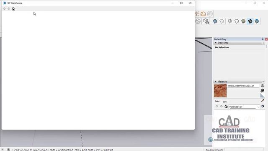Switch to Hidden Line face style
The image size is (268, 151).
coord(237,21)
